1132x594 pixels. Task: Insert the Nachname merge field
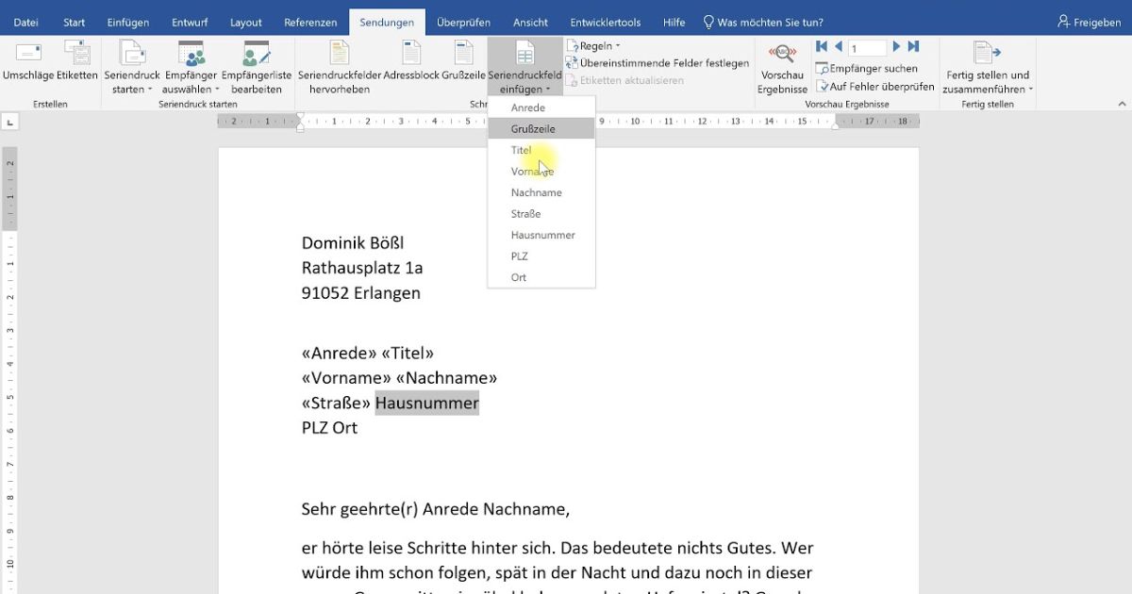click(536, 192)
